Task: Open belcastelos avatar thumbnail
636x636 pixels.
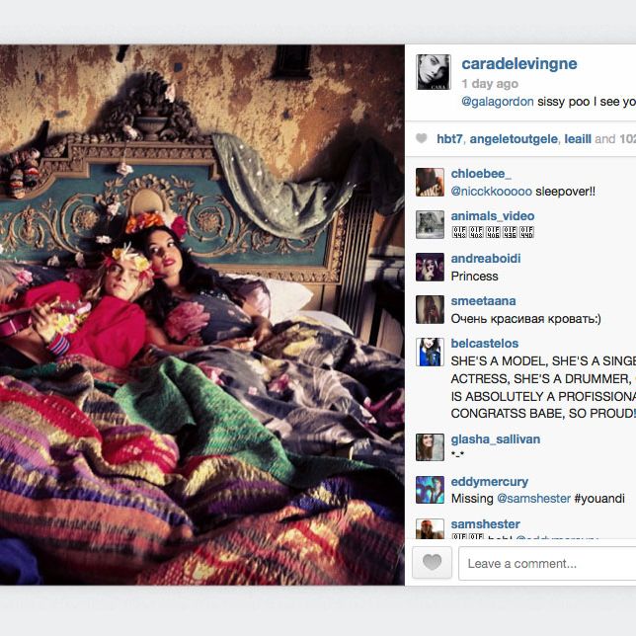Action: coord(430,352)
